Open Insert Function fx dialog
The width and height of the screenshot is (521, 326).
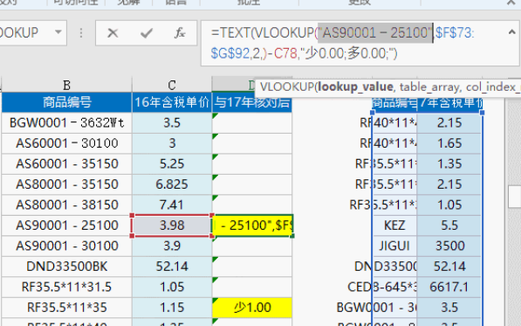[180, 33]
